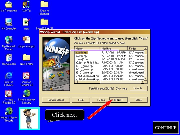Select the projec ezzopp presentation icon

(x=27, y=42)
